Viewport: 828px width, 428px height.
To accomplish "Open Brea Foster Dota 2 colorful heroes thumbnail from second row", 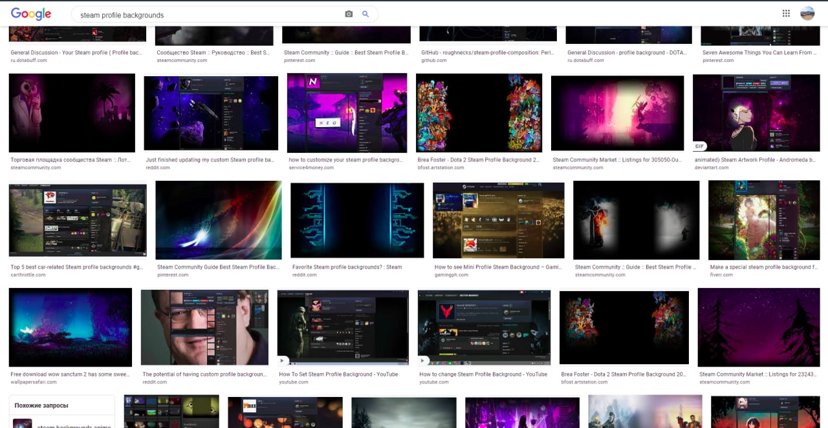I will pos(479,113).
